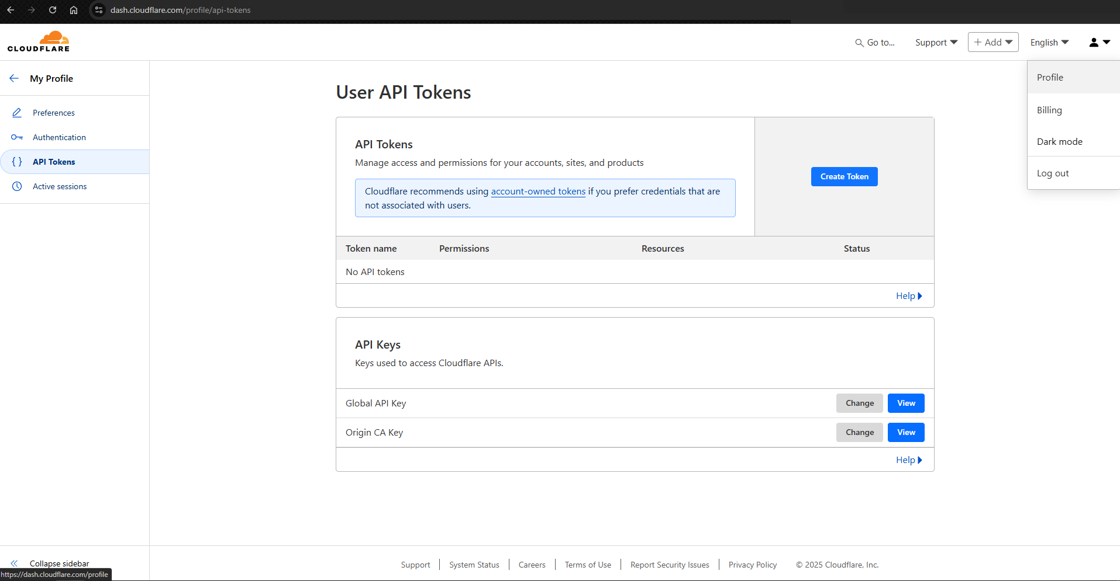This screenshot has height=581, width=1120.
Task: Click Log out in the menu
Action: coord(1052,173)
